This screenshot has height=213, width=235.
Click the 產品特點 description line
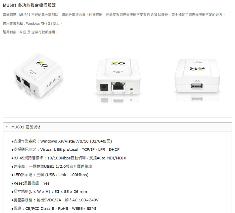(114, 15)
